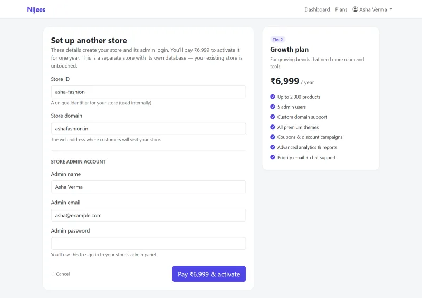Screen dimensions: 422x298
Task: Click the user avatar icon beside Asha Verma
Action: coord(355,9)
